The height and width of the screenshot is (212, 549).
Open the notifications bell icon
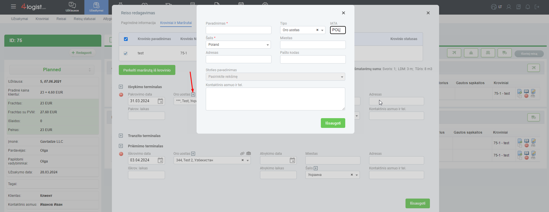(528, 7)
